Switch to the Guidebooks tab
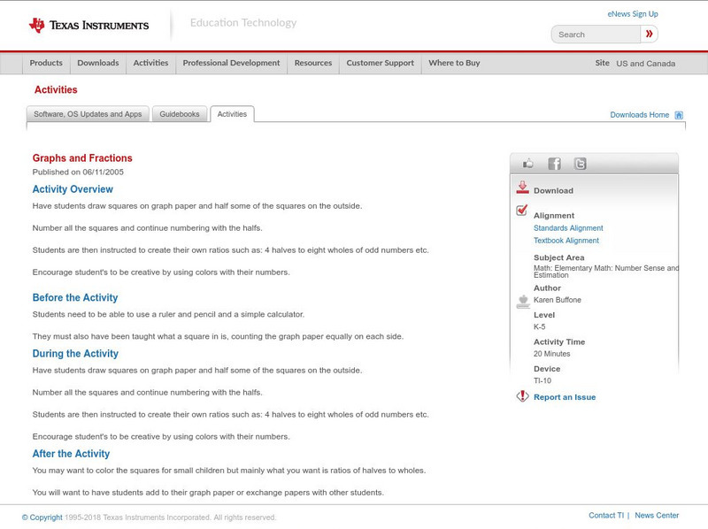Screen dimensions: 708x529 [180, 114]
